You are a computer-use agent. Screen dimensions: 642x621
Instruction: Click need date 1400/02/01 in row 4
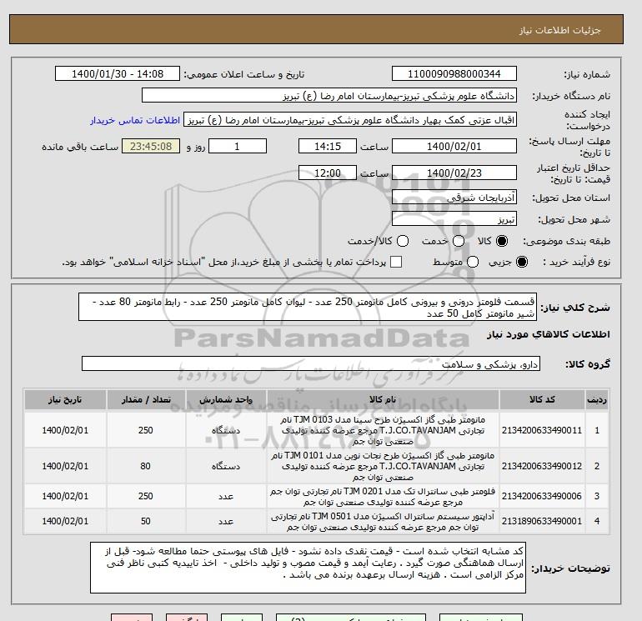[65, 521]
